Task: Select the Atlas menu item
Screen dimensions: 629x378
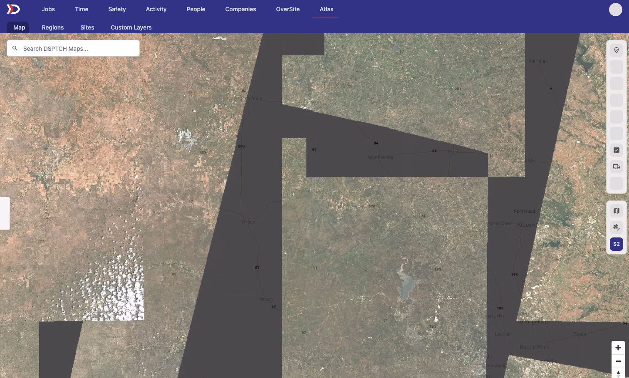Action: tap(327, 9)
